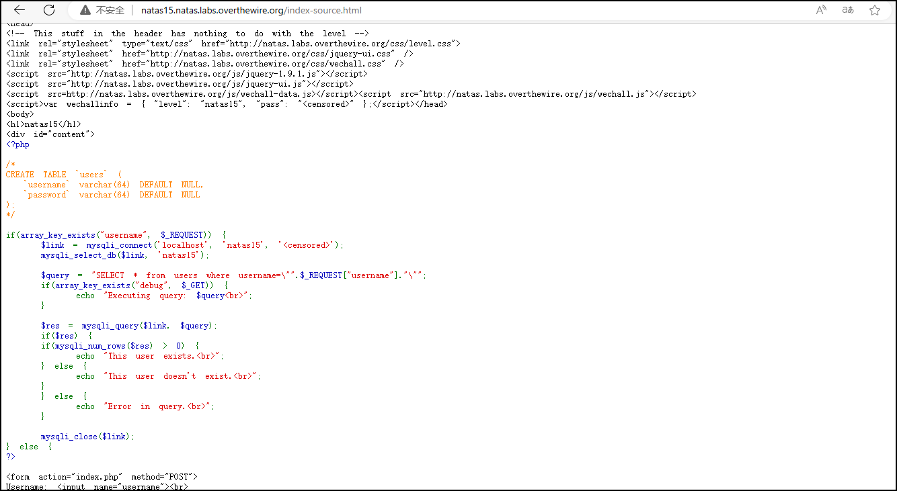The height and width of the screenshot is (491, 897).
Task: Click the echo "Executing query" line
Action: click(164, 296)
